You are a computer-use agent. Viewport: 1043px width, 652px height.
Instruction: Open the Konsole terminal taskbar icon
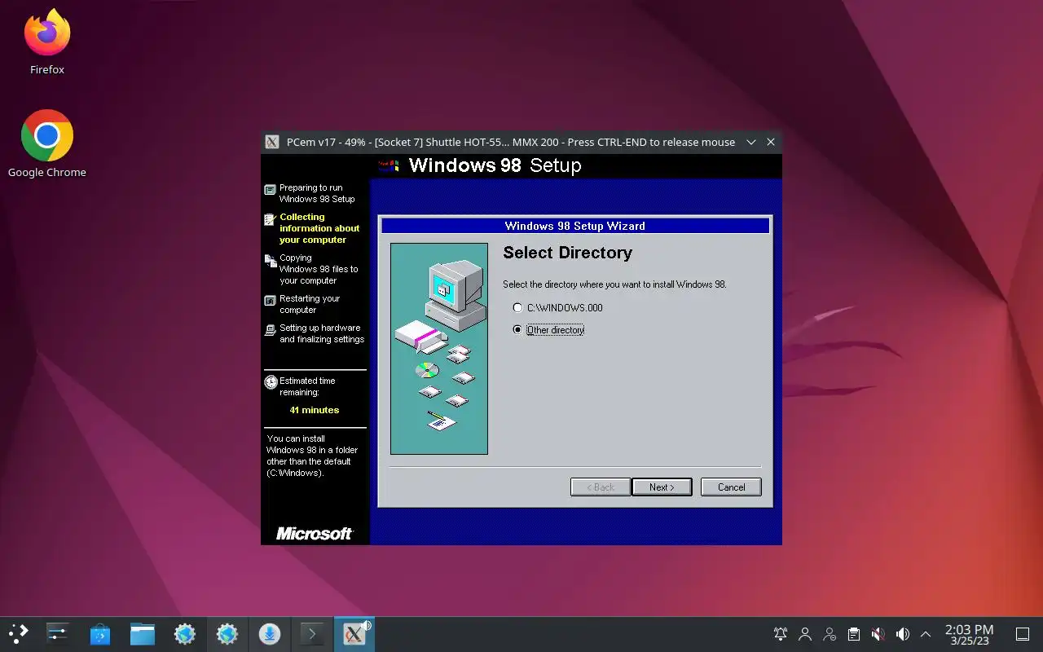(312, 634)
